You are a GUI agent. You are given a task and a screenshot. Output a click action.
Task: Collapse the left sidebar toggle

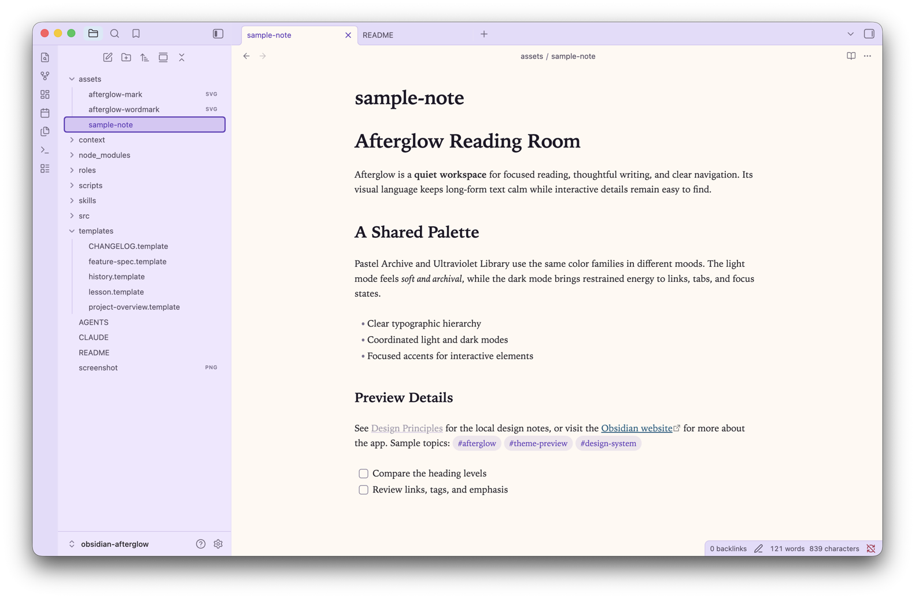(x=218, y=34)
